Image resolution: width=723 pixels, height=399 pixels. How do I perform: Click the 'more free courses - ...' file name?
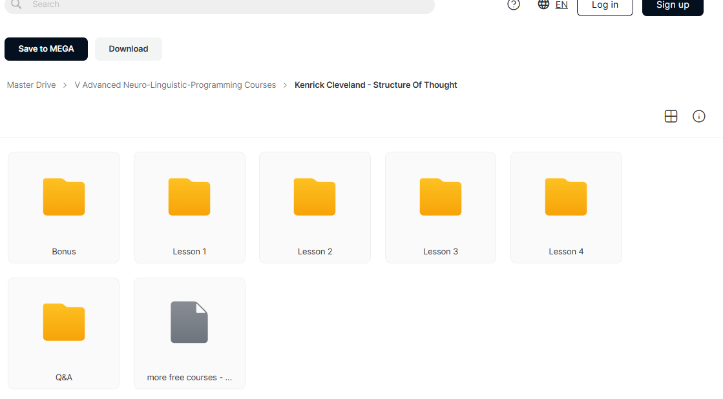click(x=189, y=377)
